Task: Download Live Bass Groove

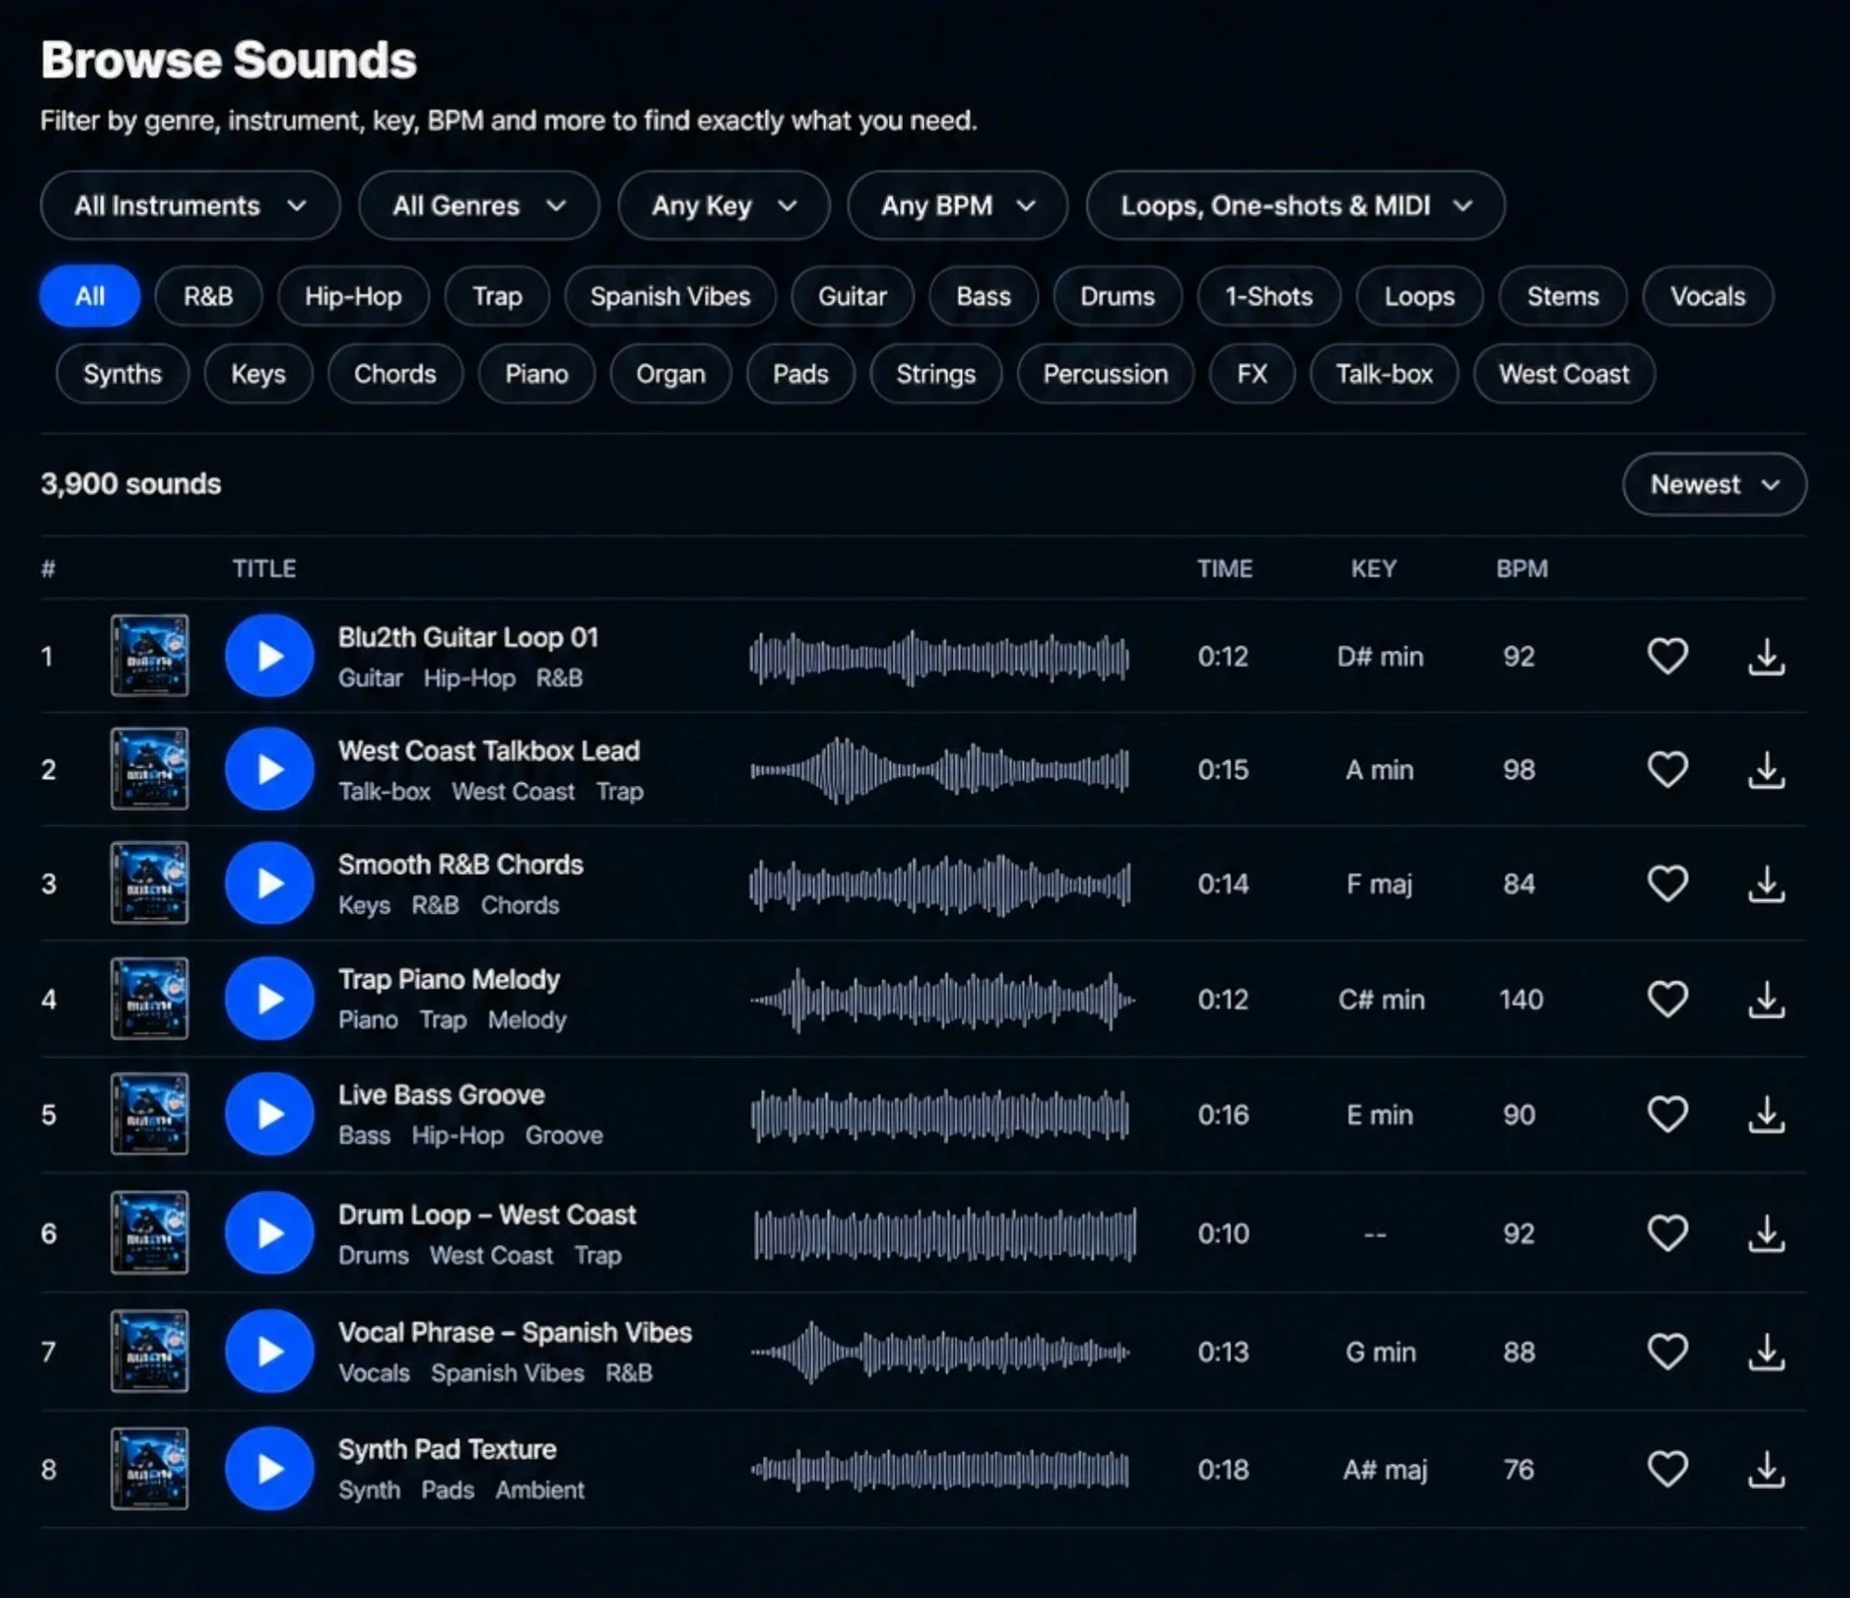Action: (x=1766, y=1114)
